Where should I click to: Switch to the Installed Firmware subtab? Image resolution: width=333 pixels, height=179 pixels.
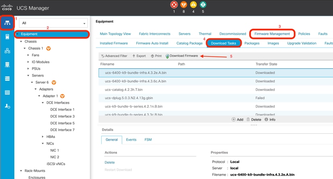pyautogui.click(x=114, y=43)
